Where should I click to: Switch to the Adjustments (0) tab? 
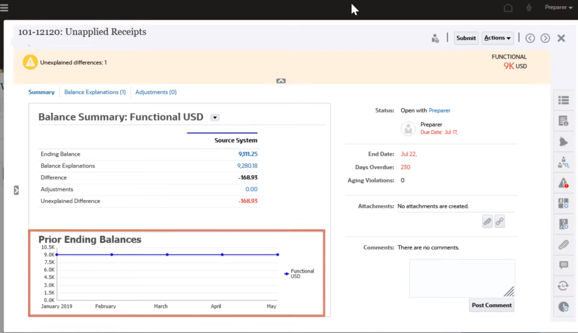(x=156, y=92)
